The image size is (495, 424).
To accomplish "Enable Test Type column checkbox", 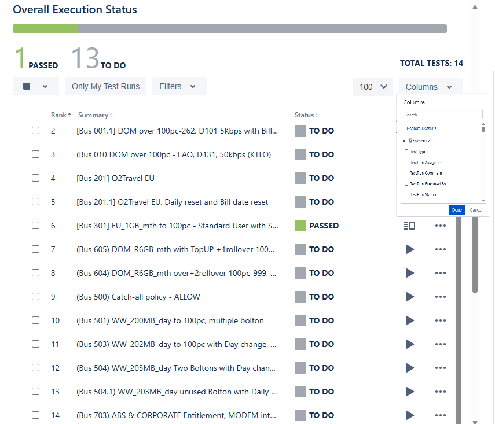I will click(x=406, y=152).
